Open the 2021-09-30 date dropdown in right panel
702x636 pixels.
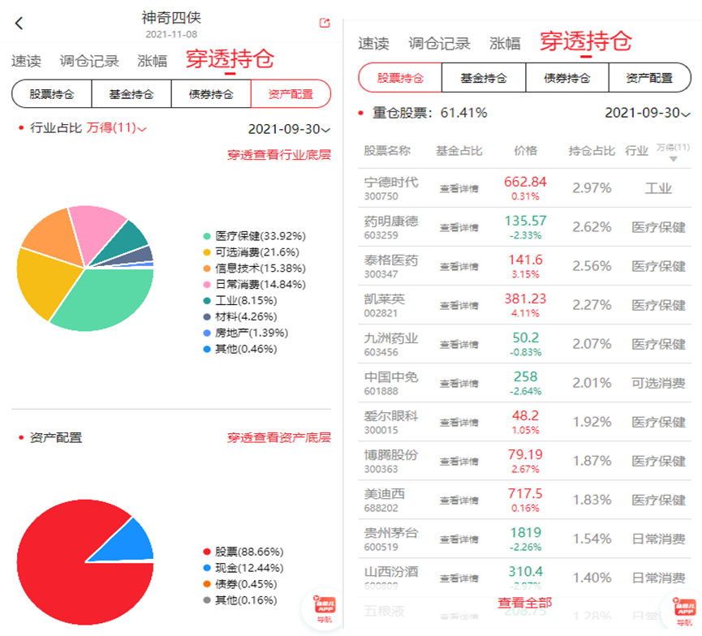point(648,113)
